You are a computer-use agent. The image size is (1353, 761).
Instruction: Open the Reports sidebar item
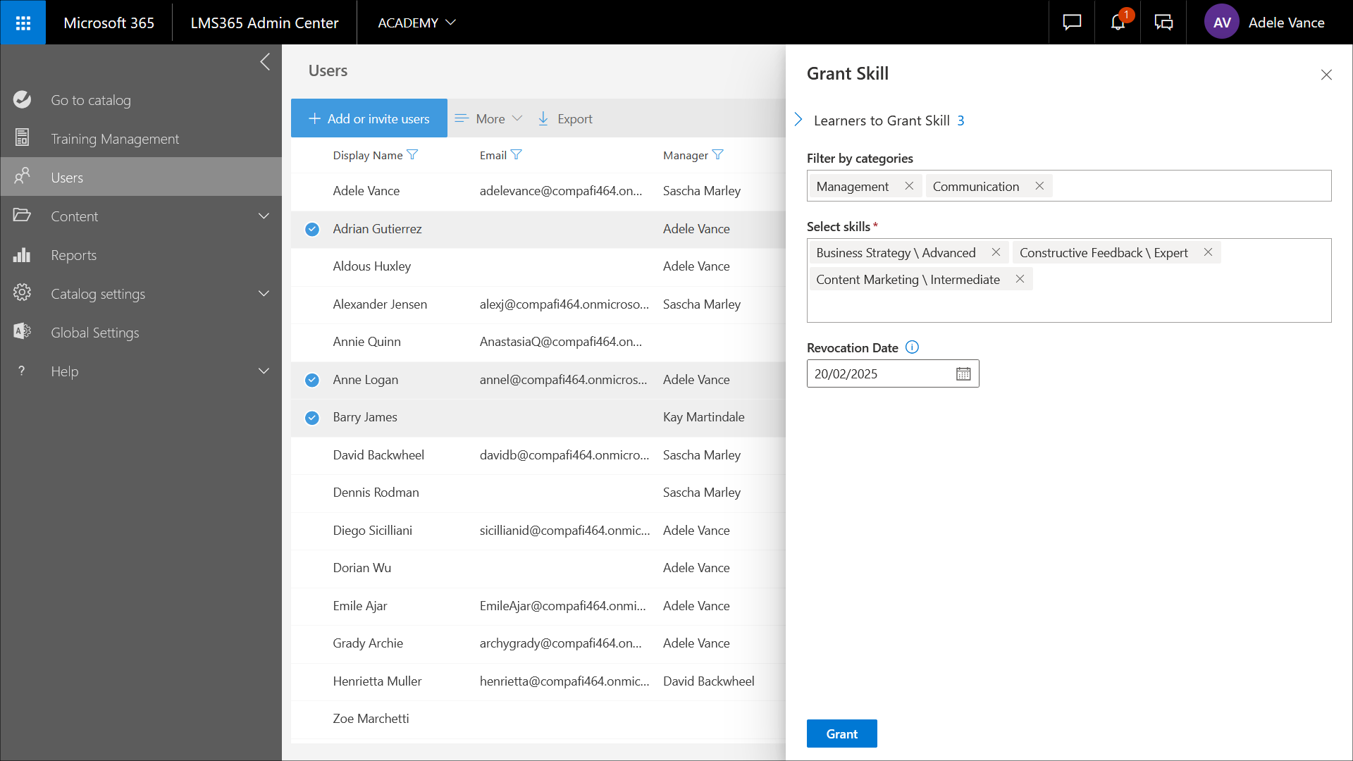[73, 255]
